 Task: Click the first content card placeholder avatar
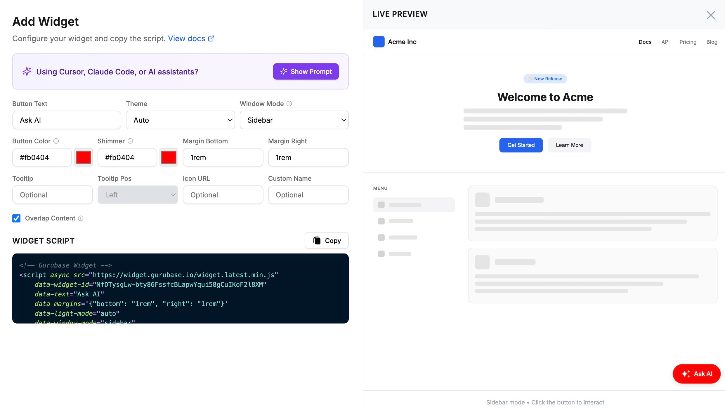[482, 200]
